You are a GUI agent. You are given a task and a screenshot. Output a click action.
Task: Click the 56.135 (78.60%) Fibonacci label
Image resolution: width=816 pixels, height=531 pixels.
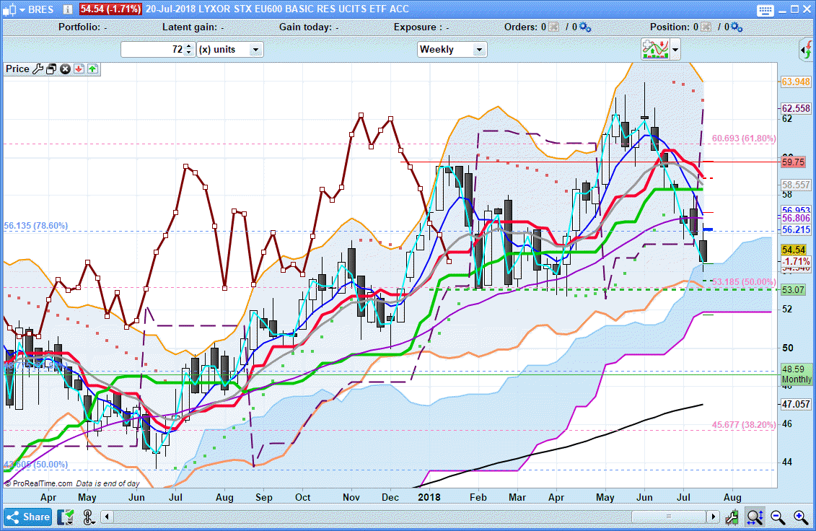pyautogui.click(x=36, y=226)
